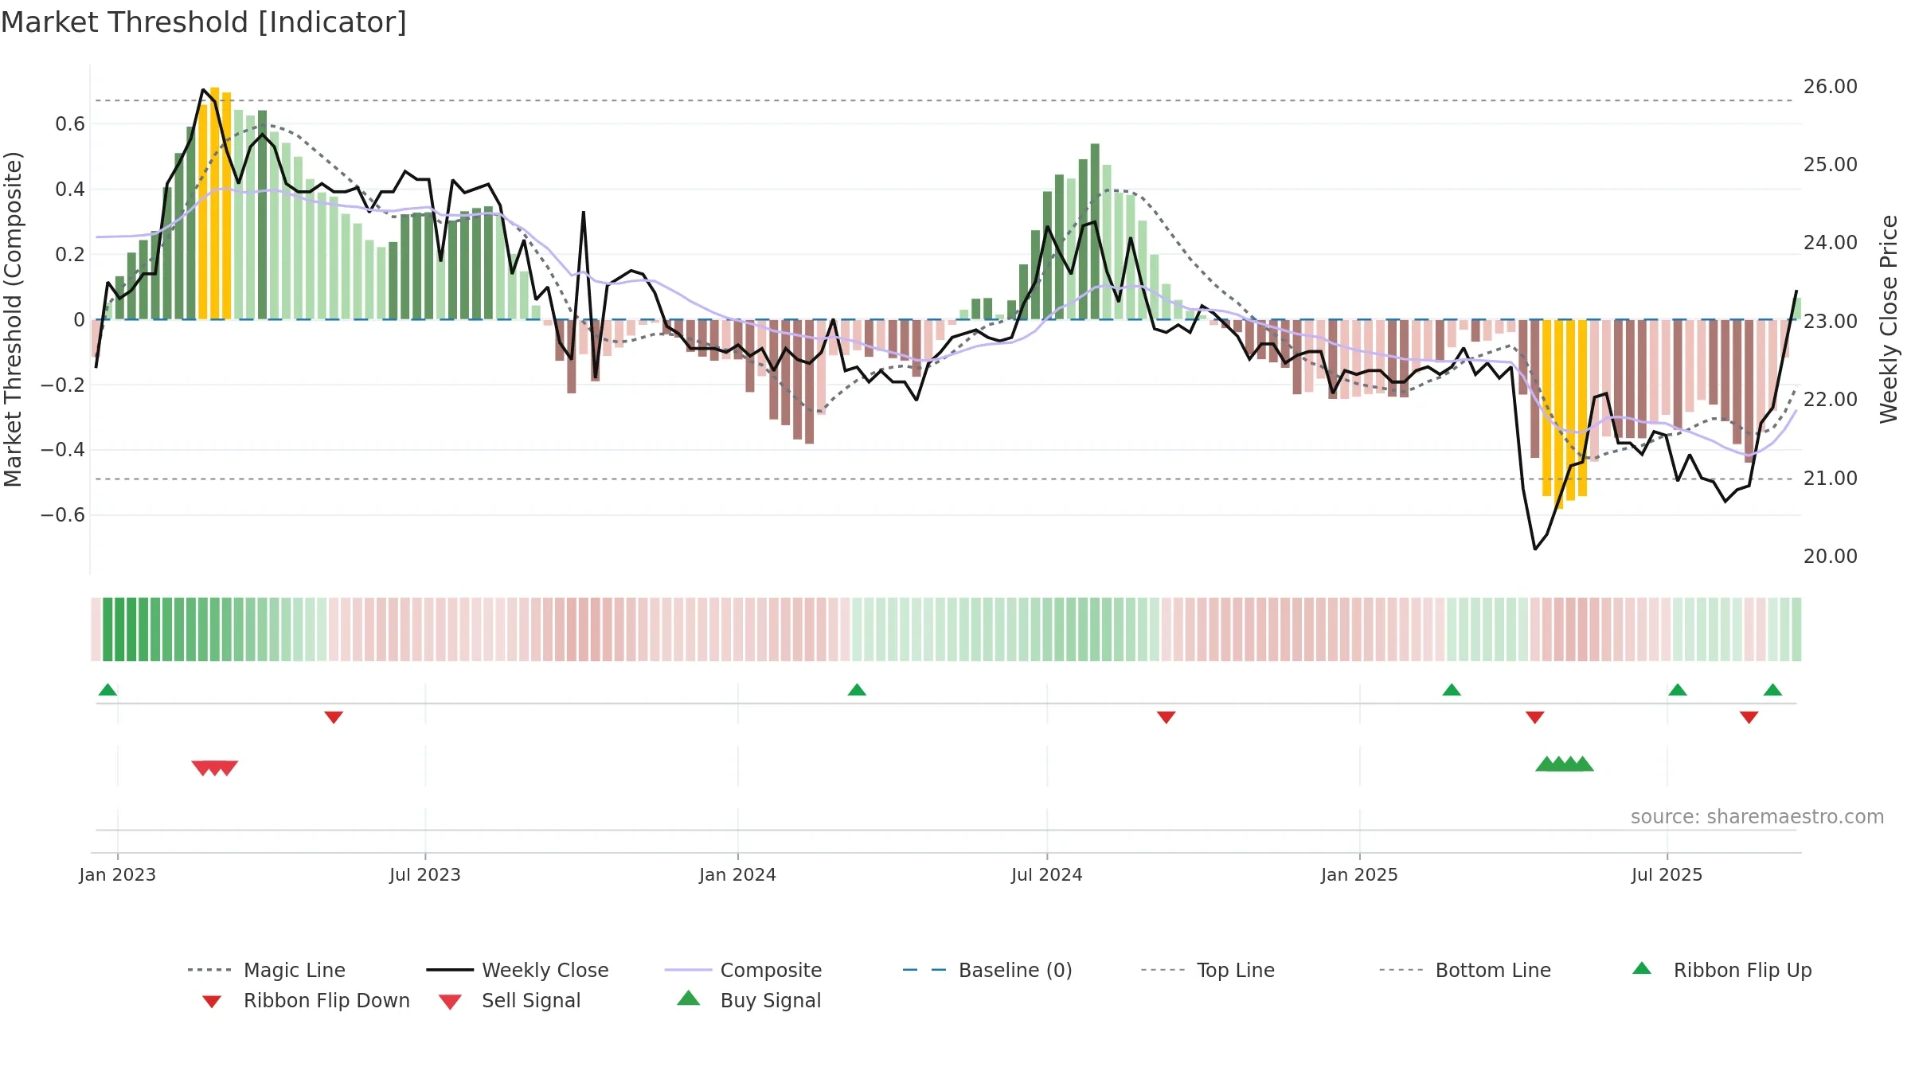Click the Weekly Close Price axis title
The image size is (1911, 1075).
pyautogui.click(x=1889, y=319)
